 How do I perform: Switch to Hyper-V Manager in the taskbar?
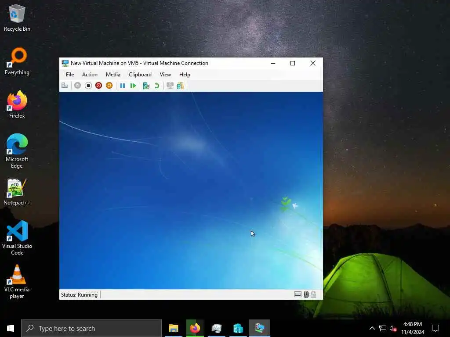[238, 328]
